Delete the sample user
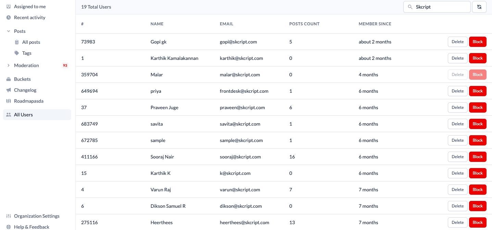 (x=457, y=140)
